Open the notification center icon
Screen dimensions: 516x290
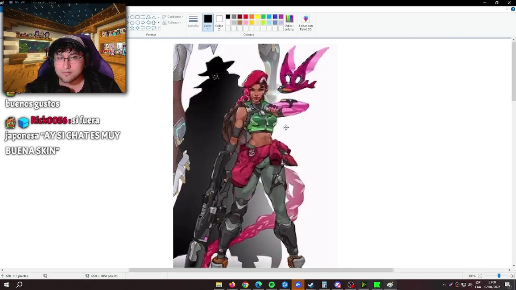point(508,285)
